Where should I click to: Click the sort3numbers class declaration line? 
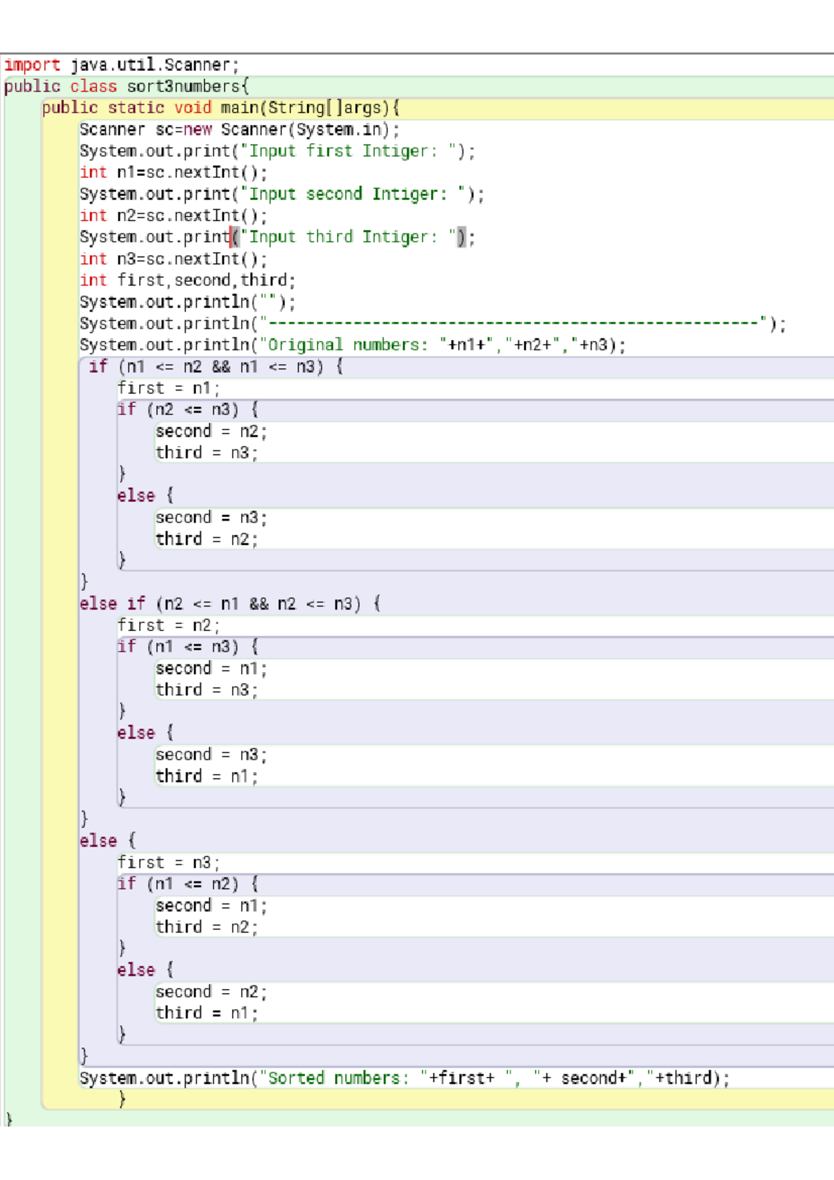coord(126,87)
